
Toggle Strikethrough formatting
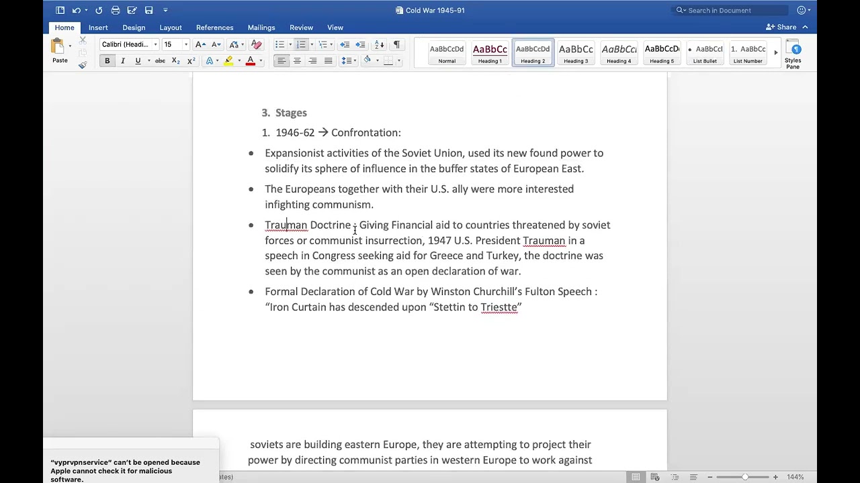160,61
